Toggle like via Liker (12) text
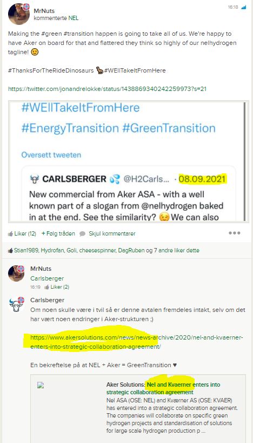253x443 pixels. [25, 233]
